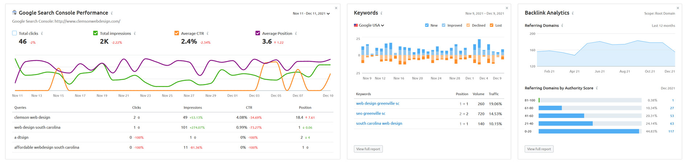689x163 pixels.
Task: Enable the Total clicks checkbox
Action: [x=15, y=33]
